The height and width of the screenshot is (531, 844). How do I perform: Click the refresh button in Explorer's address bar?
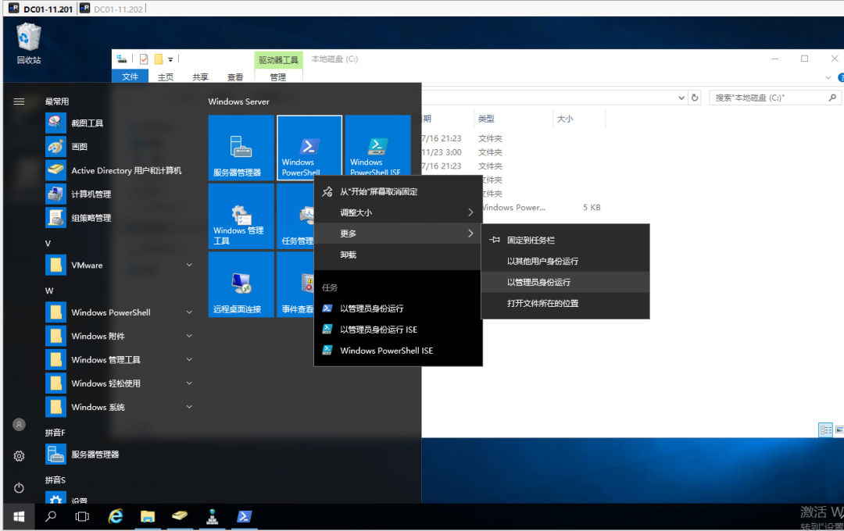click(x=695, y=98)
